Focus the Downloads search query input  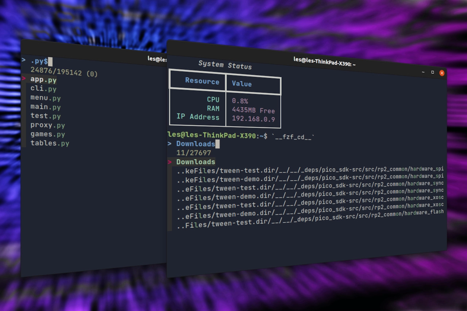(196, 144)
